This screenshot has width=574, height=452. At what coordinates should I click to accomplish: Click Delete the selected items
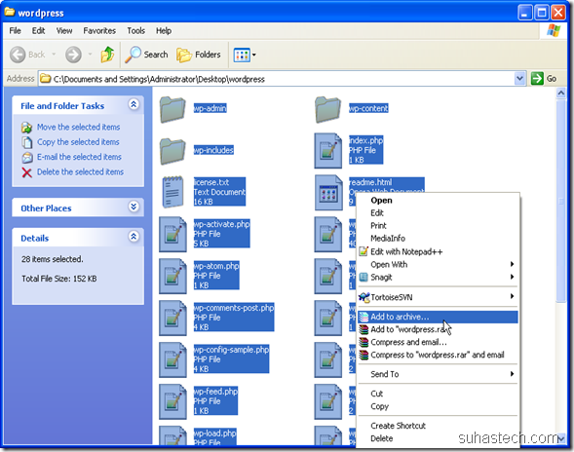click(80, 172)
